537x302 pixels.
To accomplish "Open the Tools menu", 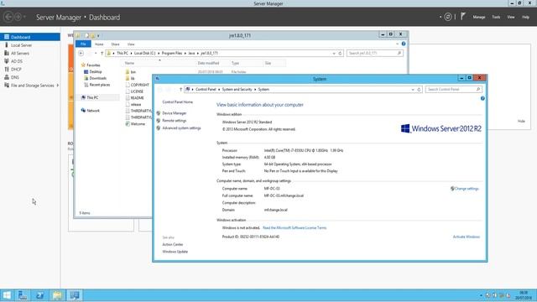I will click(496, 17).
